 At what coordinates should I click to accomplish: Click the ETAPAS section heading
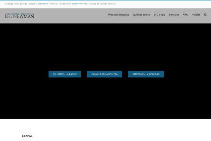coord(27,136)
